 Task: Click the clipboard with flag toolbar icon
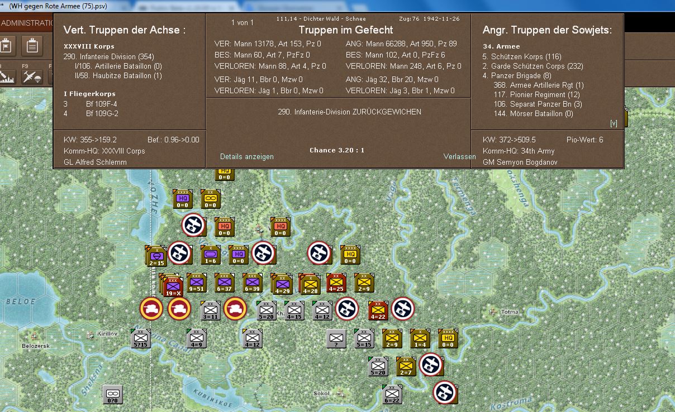point(7,46)
